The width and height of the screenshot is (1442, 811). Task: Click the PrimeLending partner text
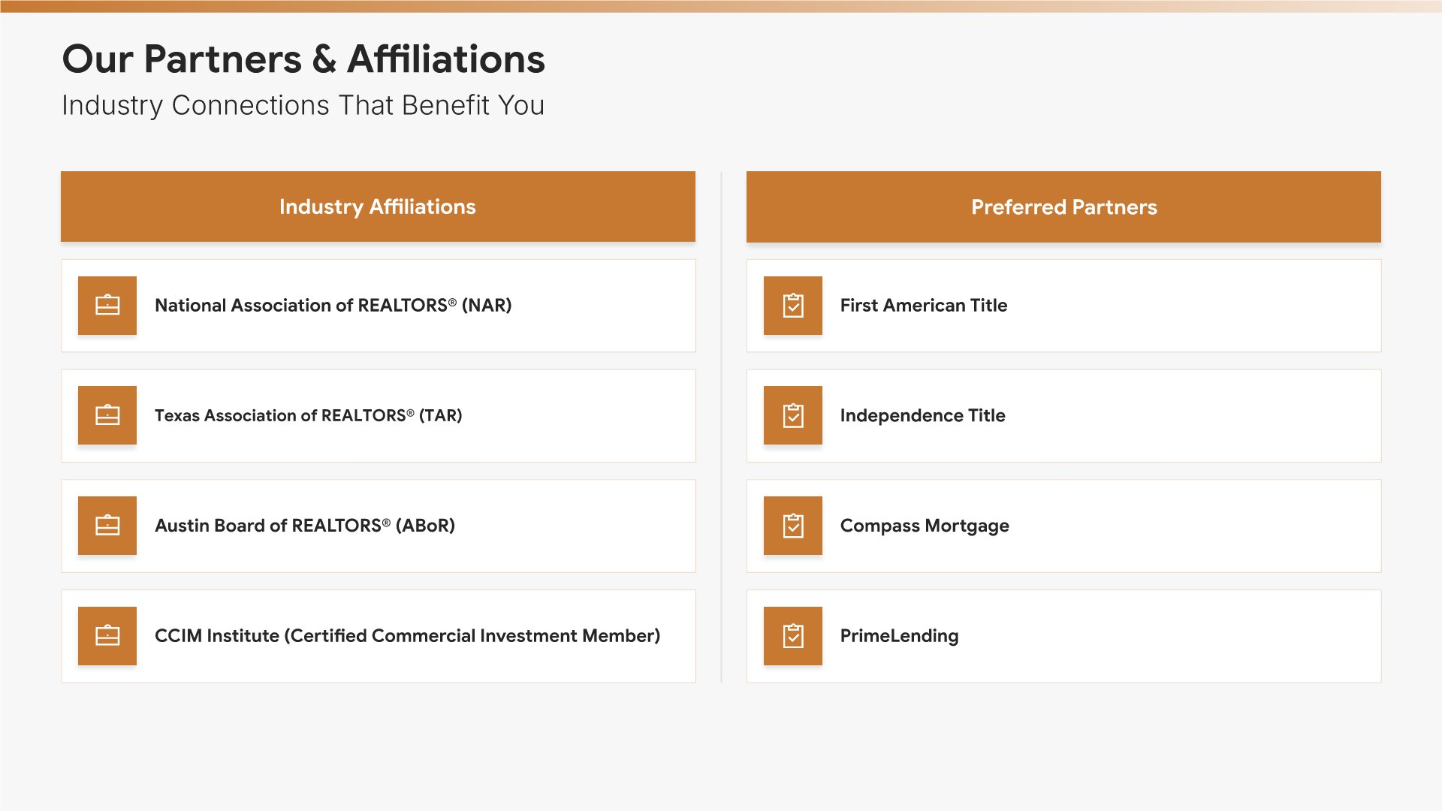(x=899, y=636)
